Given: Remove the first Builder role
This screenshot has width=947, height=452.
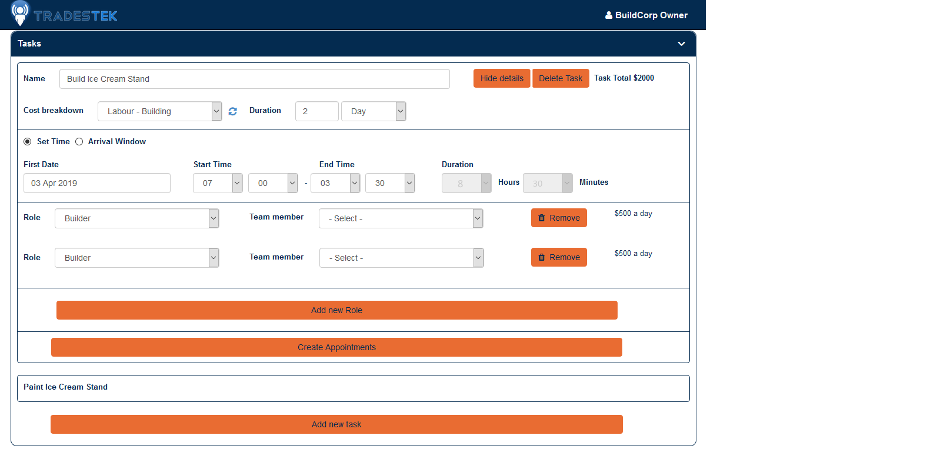Looking at the screenshot, I should [x=559, y=218].
